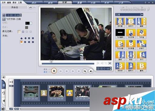Select the 飞行盒 flying box transition

click(x=142, y=34)
